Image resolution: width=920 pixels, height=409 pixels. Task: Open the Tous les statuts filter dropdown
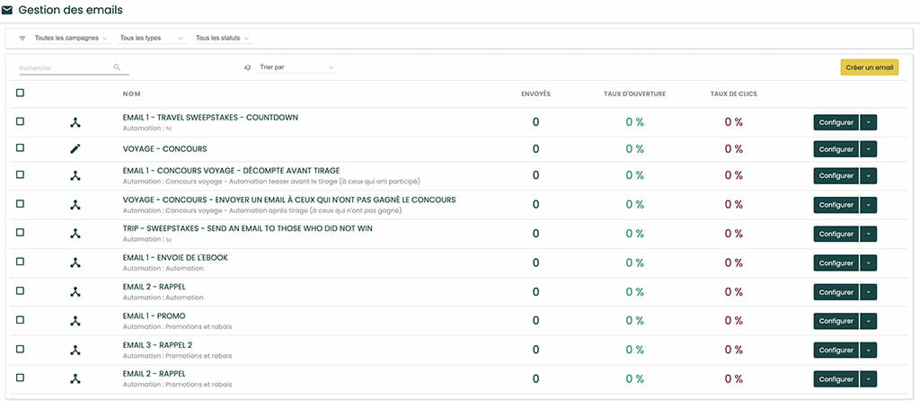[x=223, y=38]
